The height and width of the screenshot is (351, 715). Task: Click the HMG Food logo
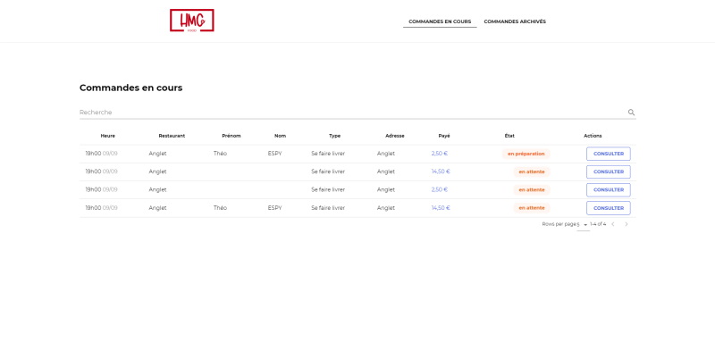click(192, 21)
